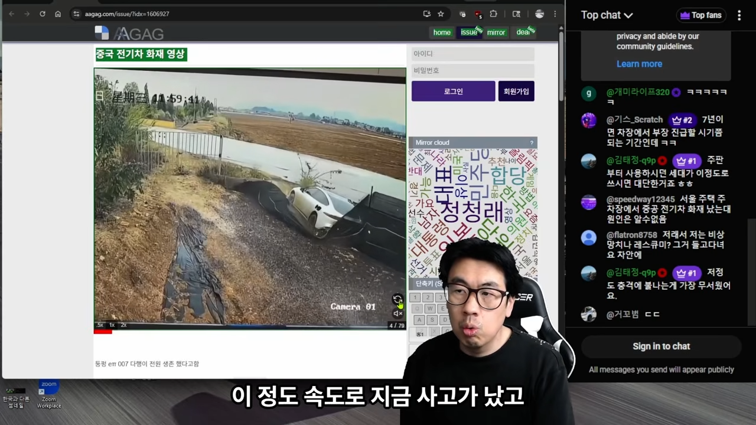The height and width of the screenshot is (425, 756).
Task: Set video playback speed to 2x
Action: point(123,325)
